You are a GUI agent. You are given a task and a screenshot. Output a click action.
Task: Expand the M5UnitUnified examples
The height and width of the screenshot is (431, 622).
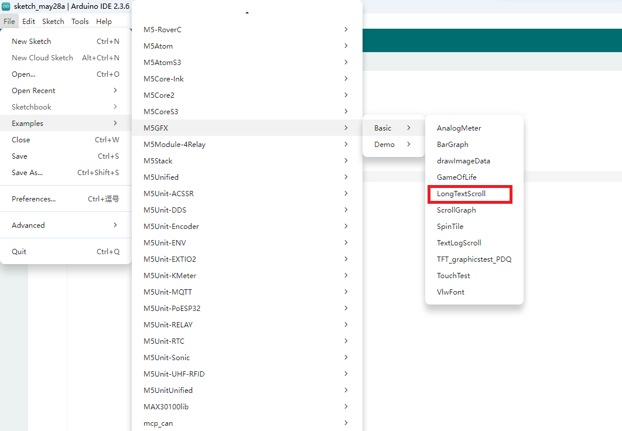pos(247,390)
